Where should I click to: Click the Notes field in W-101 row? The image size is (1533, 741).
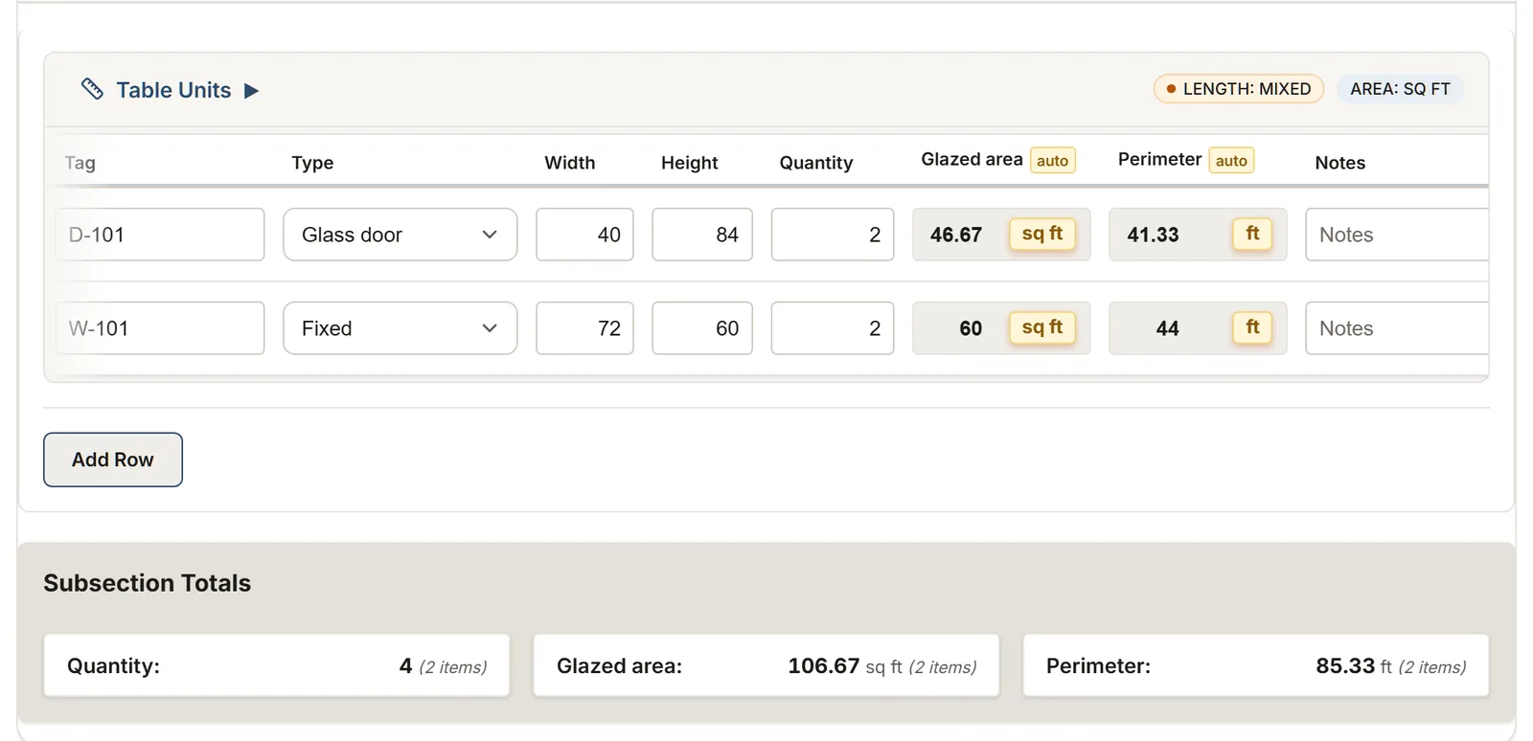click(1397, 328)
